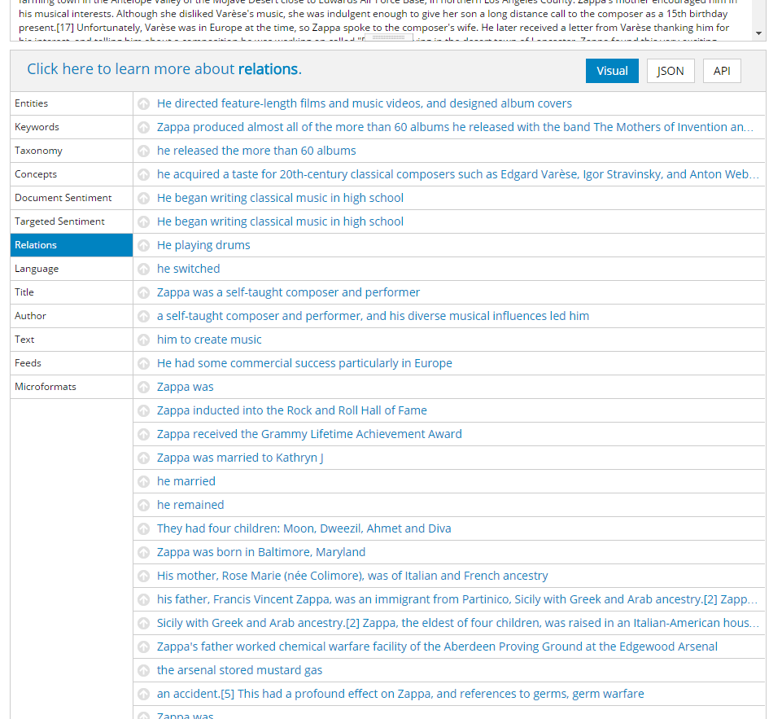Select Concepts in the sidebar

pos(72,174)
